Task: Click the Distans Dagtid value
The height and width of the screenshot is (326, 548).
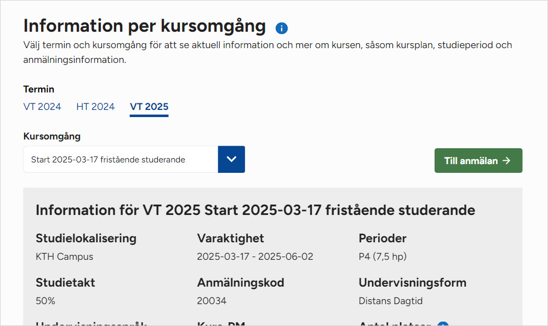Action: click(391, 301)
